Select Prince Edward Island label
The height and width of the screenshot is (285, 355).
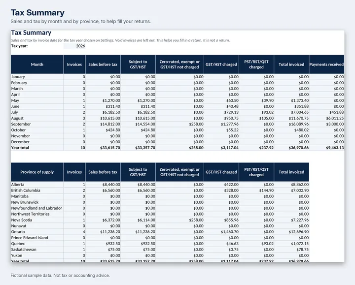30,238
